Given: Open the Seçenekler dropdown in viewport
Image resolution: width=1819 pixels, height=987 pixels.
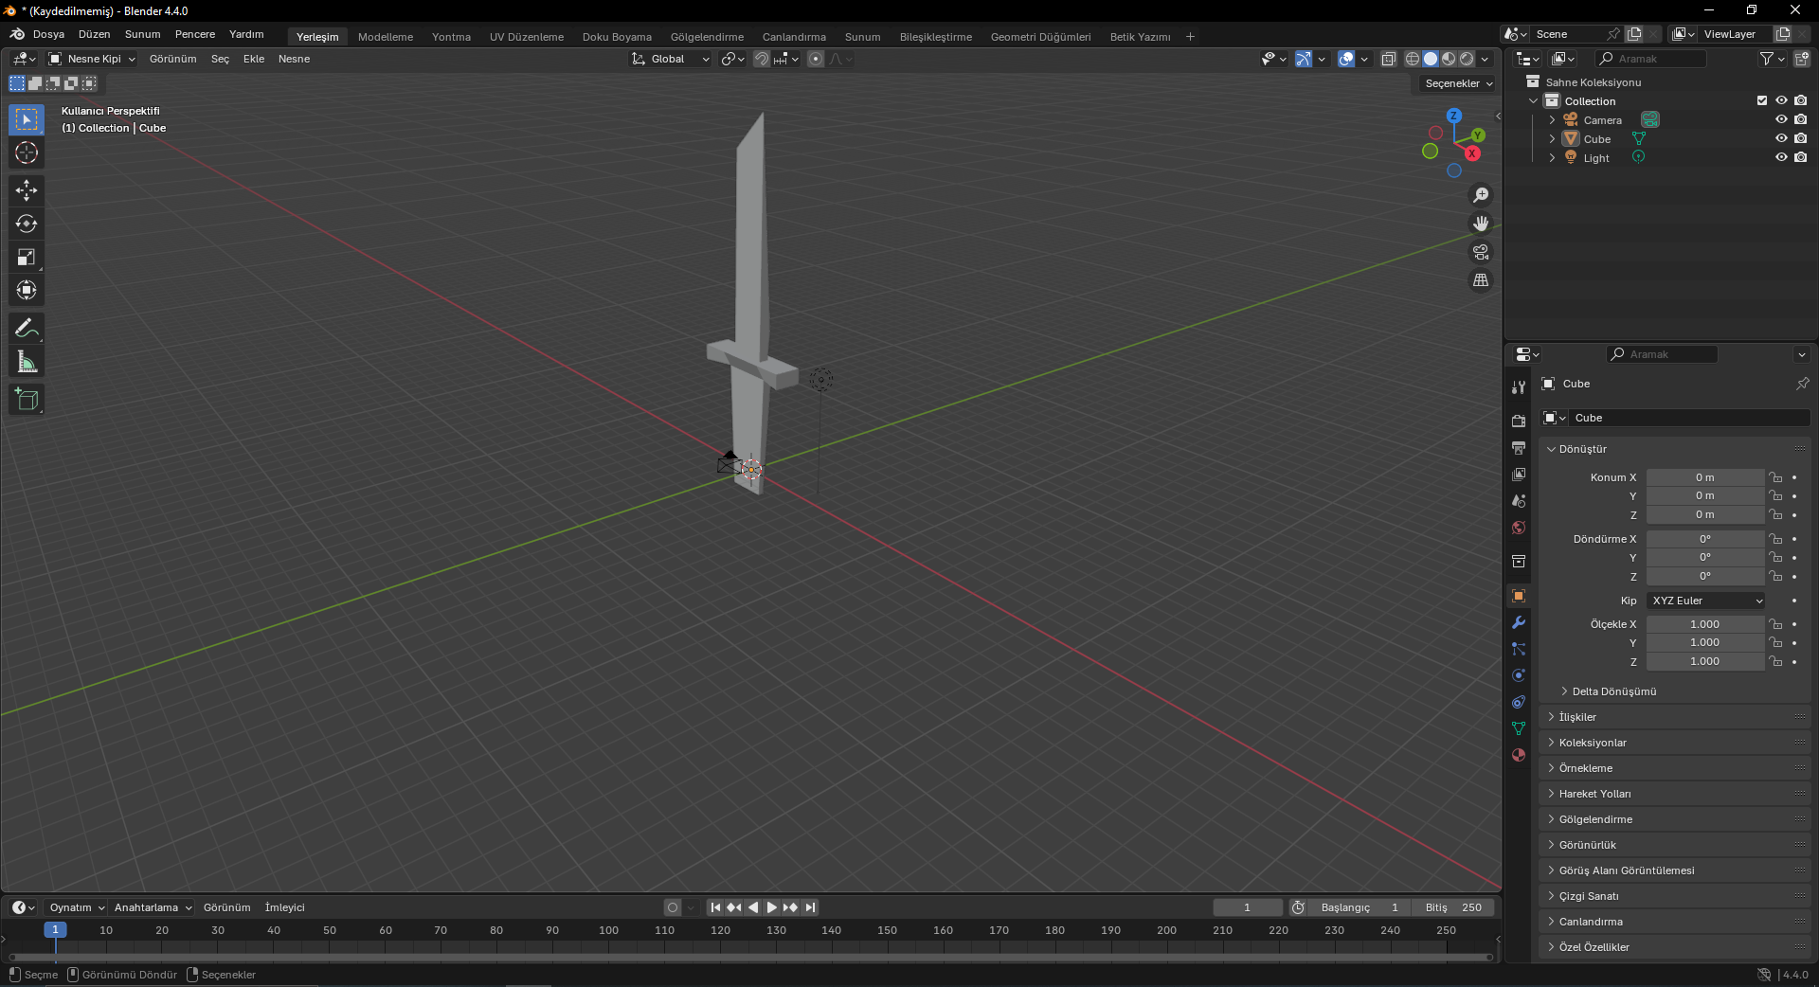Looking at the screenshot, I should pyautogui.click(x=1458, y=83).
